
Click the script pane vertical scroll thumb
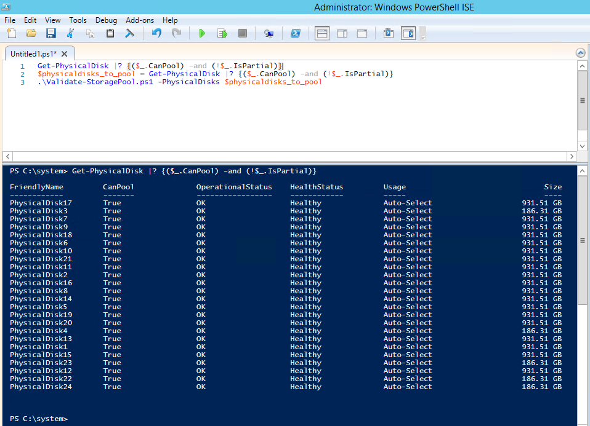coord(582,100)
